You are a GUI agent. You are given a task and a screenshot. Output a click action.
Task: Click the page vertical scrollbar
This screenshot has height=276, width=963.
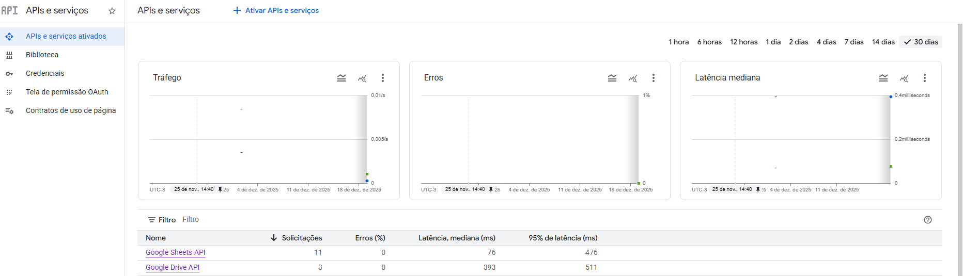[960, 150]
